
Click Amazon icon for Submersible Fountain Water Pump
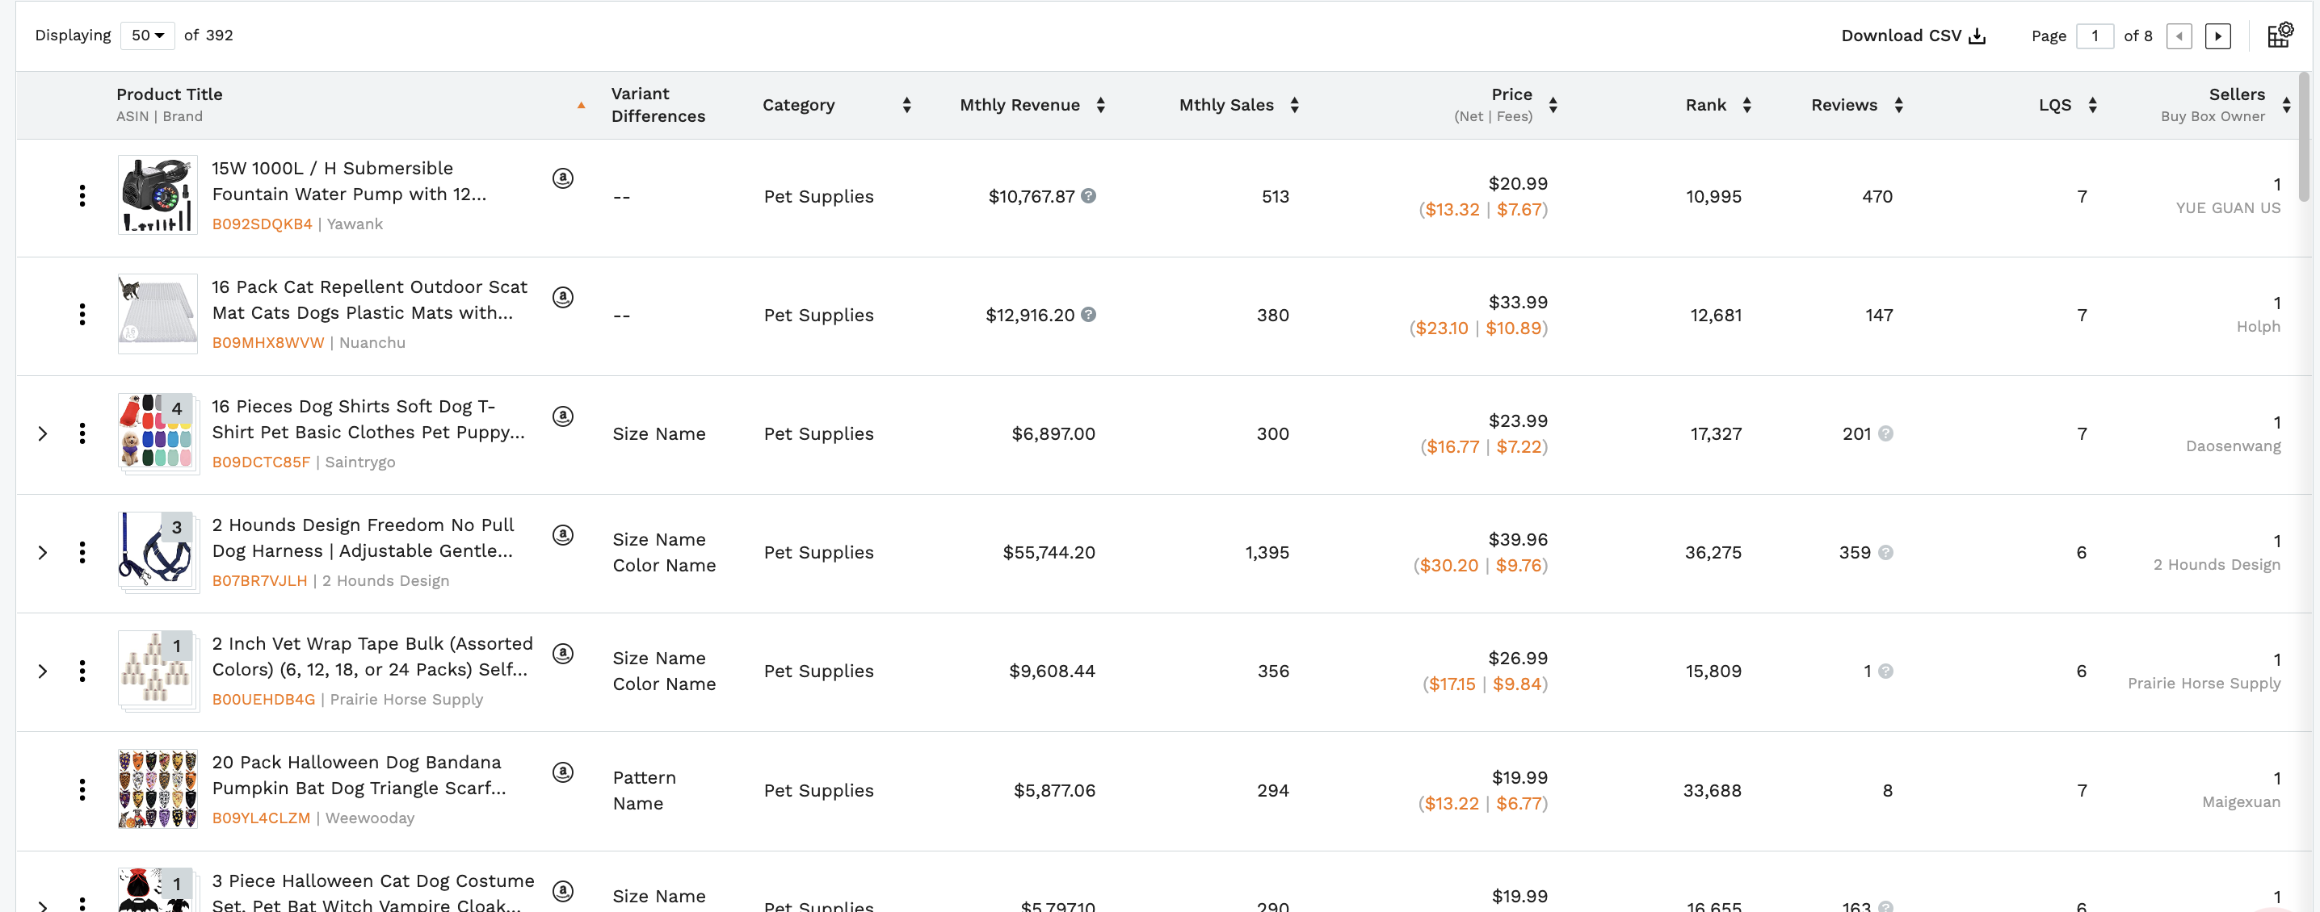click(x=563, y=178)
